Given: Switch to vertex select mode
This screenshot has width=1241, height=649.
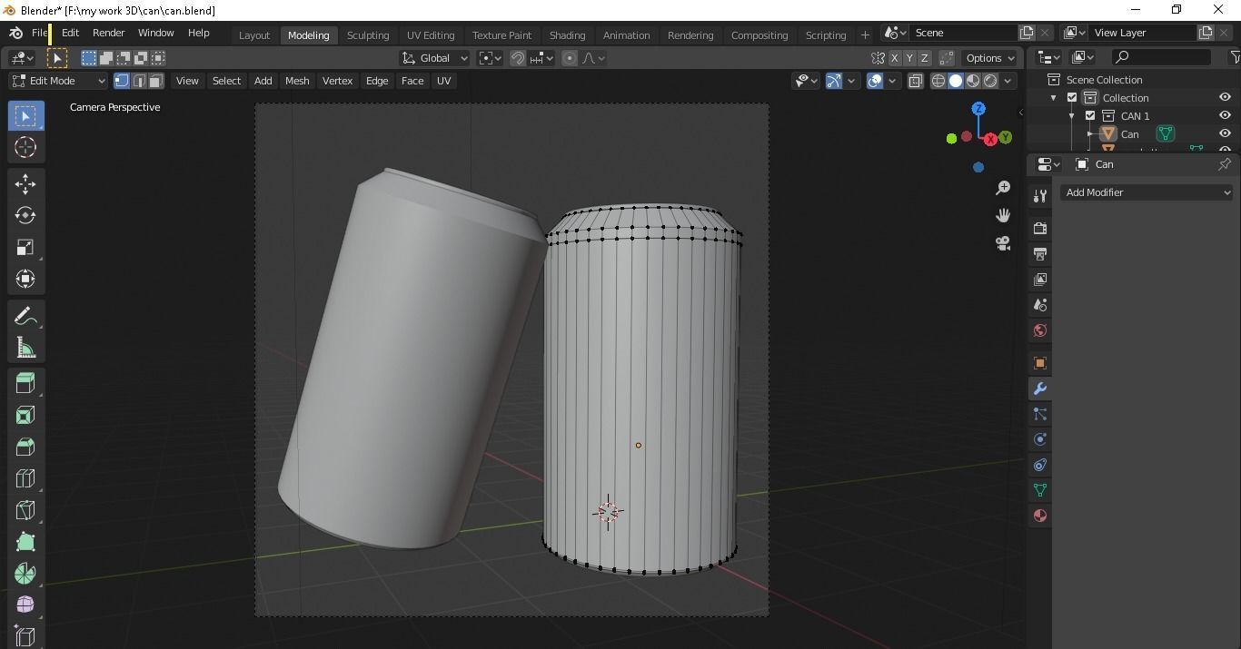Looking at the screenshot, I should click(x=122, y=81).
